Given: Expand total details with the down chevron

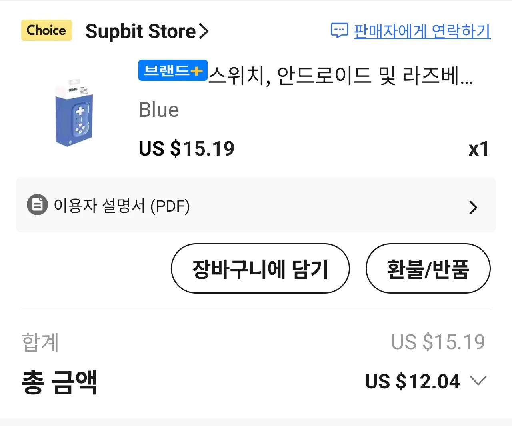Looking at the screenshot, I should tap(478, 380).
